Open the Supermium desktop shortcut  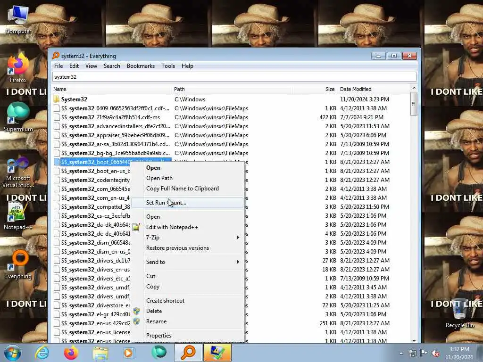[x=18, y=116]
